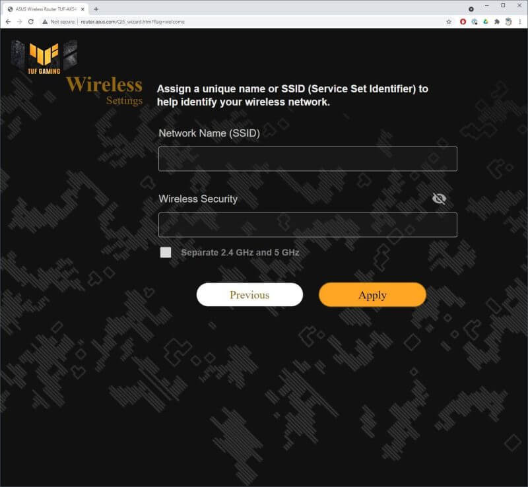The width and height of the screenshot is (528, 487).
Task: Close the ASUS Wireless Router tab
Action: point(83,9)
